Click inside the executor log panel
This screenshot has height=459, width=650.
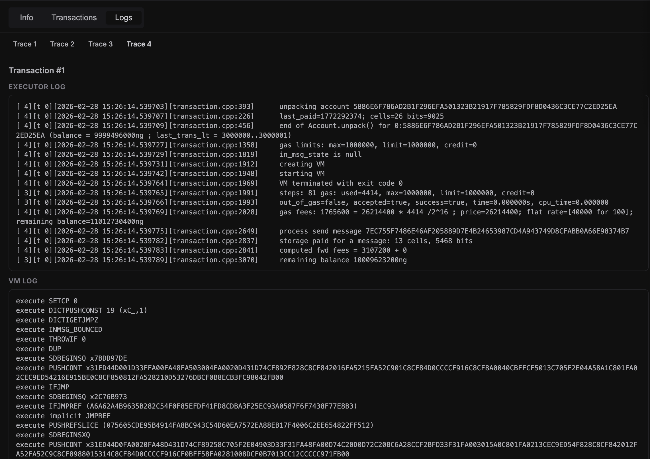tap(325, 182)
